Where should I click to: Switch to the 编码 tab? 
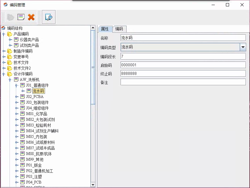click(119, 29)
